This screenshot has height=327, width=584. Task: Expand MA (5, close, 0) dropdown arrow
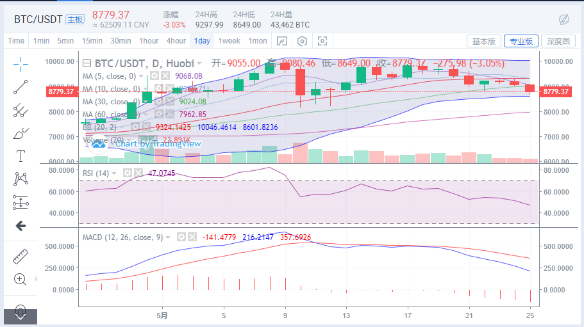(x=141, y=76)
